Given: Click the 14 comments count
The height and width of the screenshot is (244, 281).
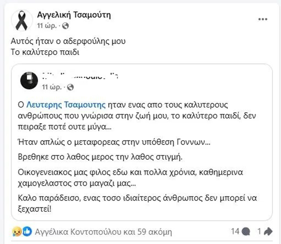Looking at the screenshot, I should [x=235, y=231].
